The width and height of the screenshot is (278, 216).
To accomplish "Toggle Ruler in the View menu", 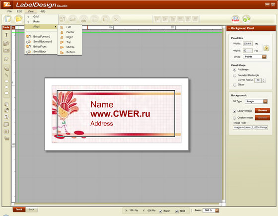I will (x=41, y=21).
